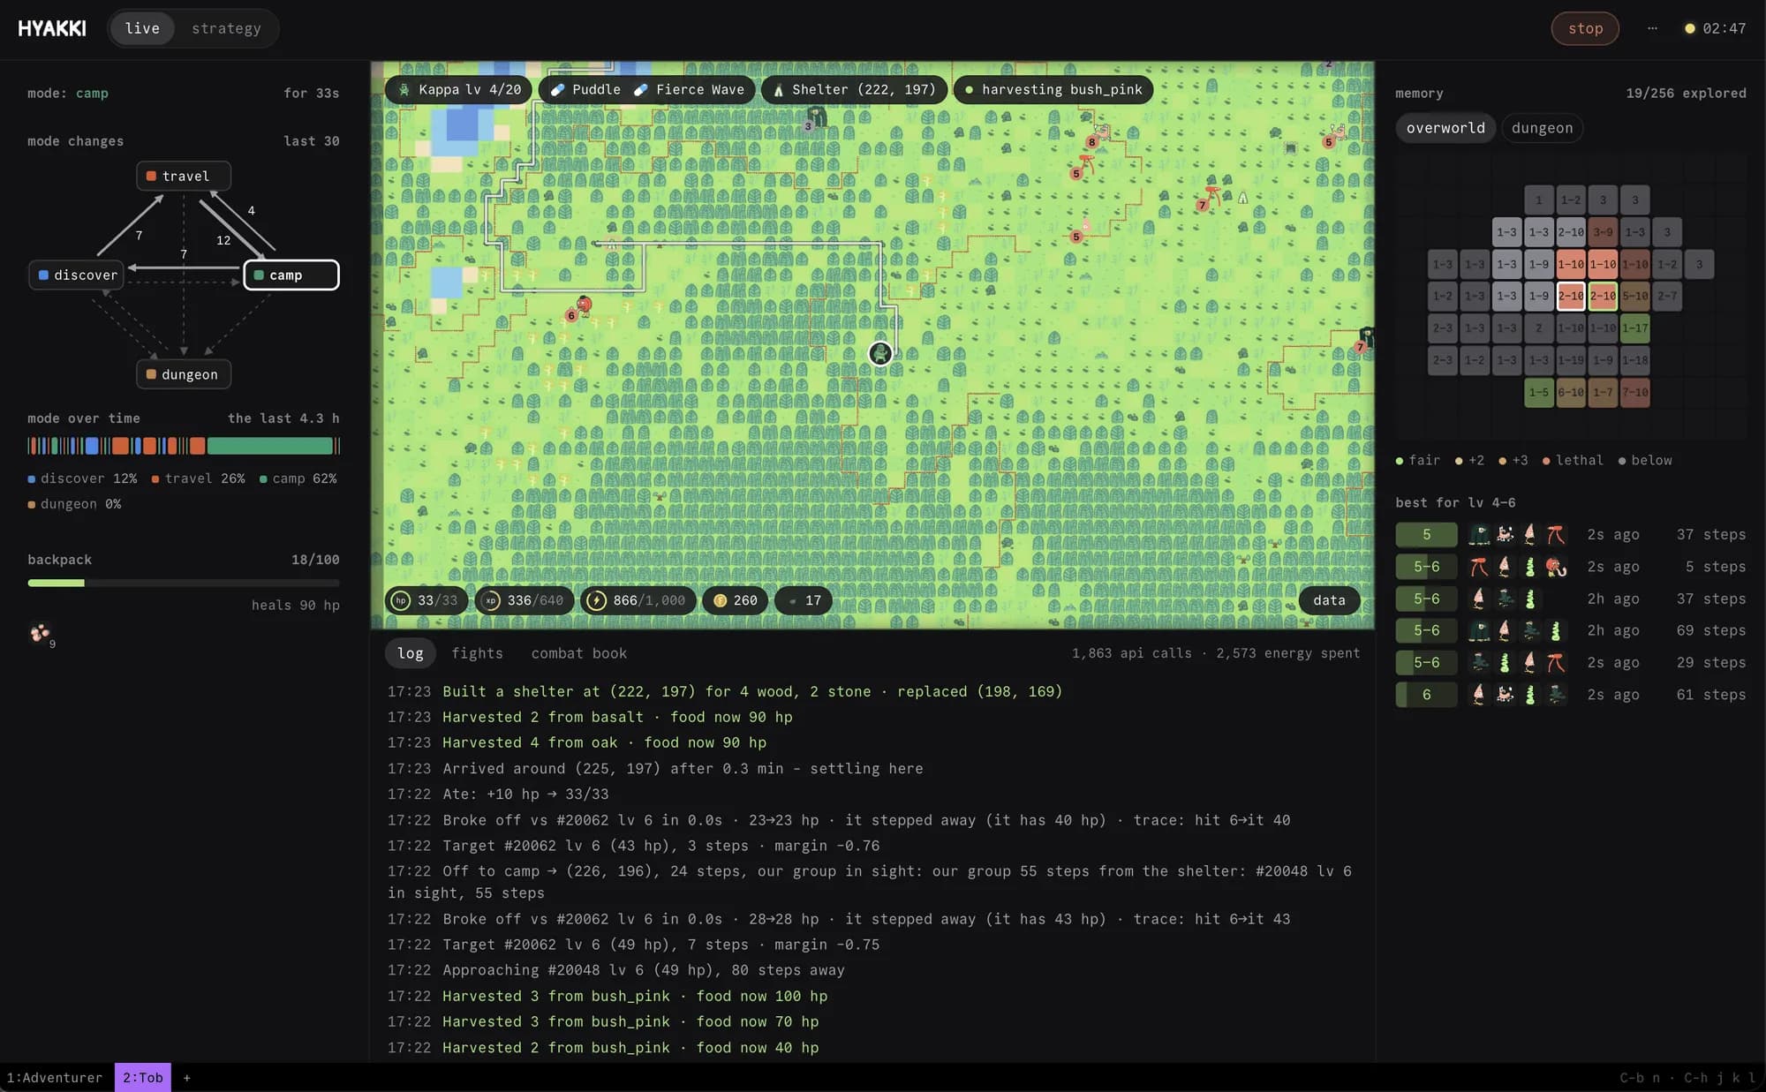This screenshot has width=1766, height=1092.
Task: Click the hp 33/33 stat badge
Action: click(x=426, y=600)
